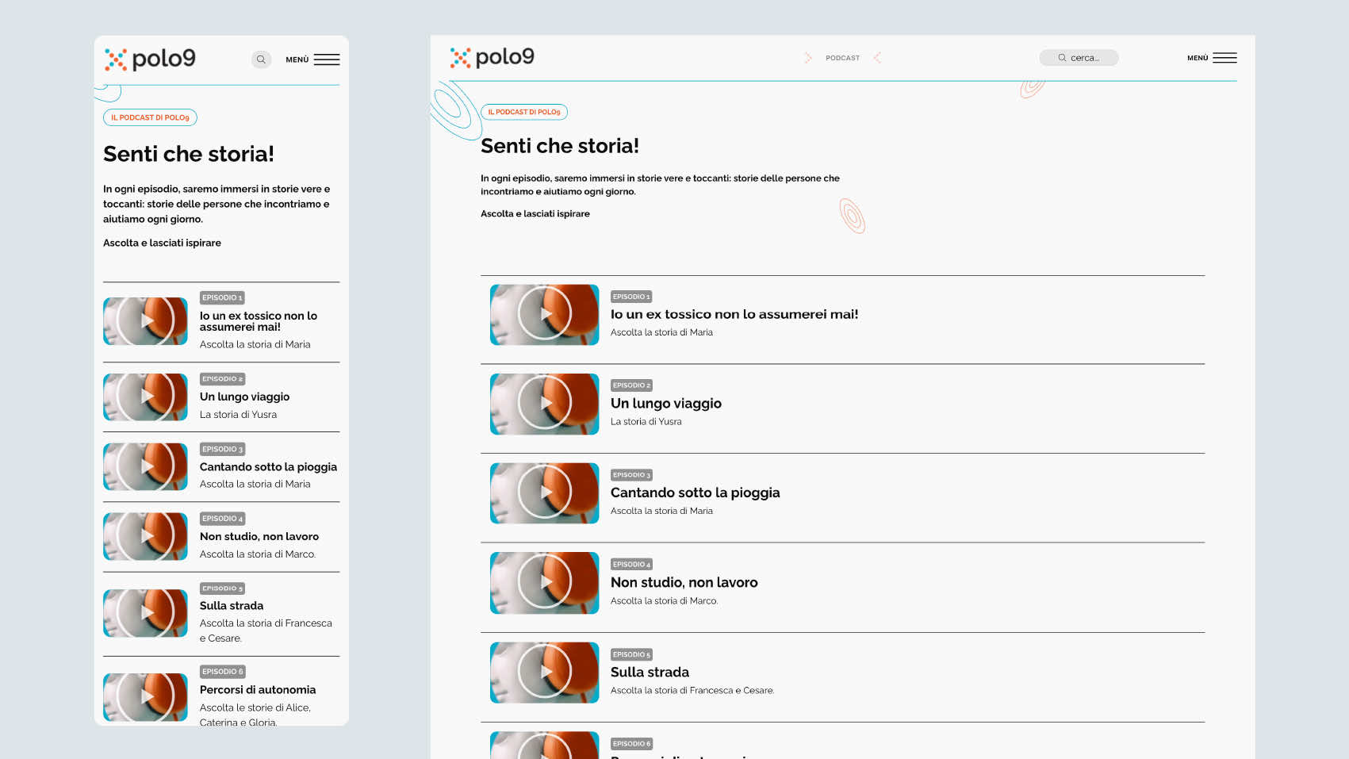Screen dimensions: 1349x759
Task: Click mobile 'Sulla strada' episode thumbnail
Action: [x=146, y=613]
